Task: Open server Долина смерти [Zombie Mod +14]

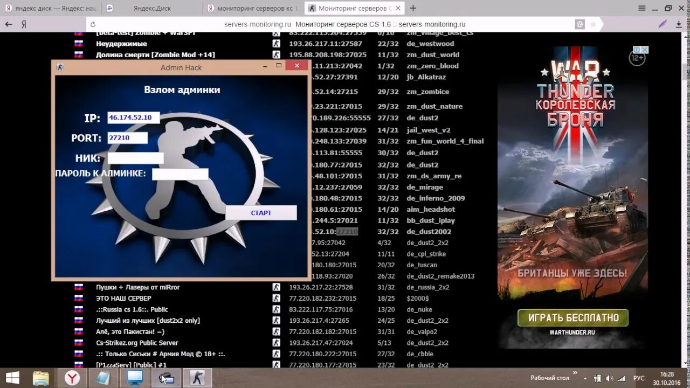Action: pos(155,54)
